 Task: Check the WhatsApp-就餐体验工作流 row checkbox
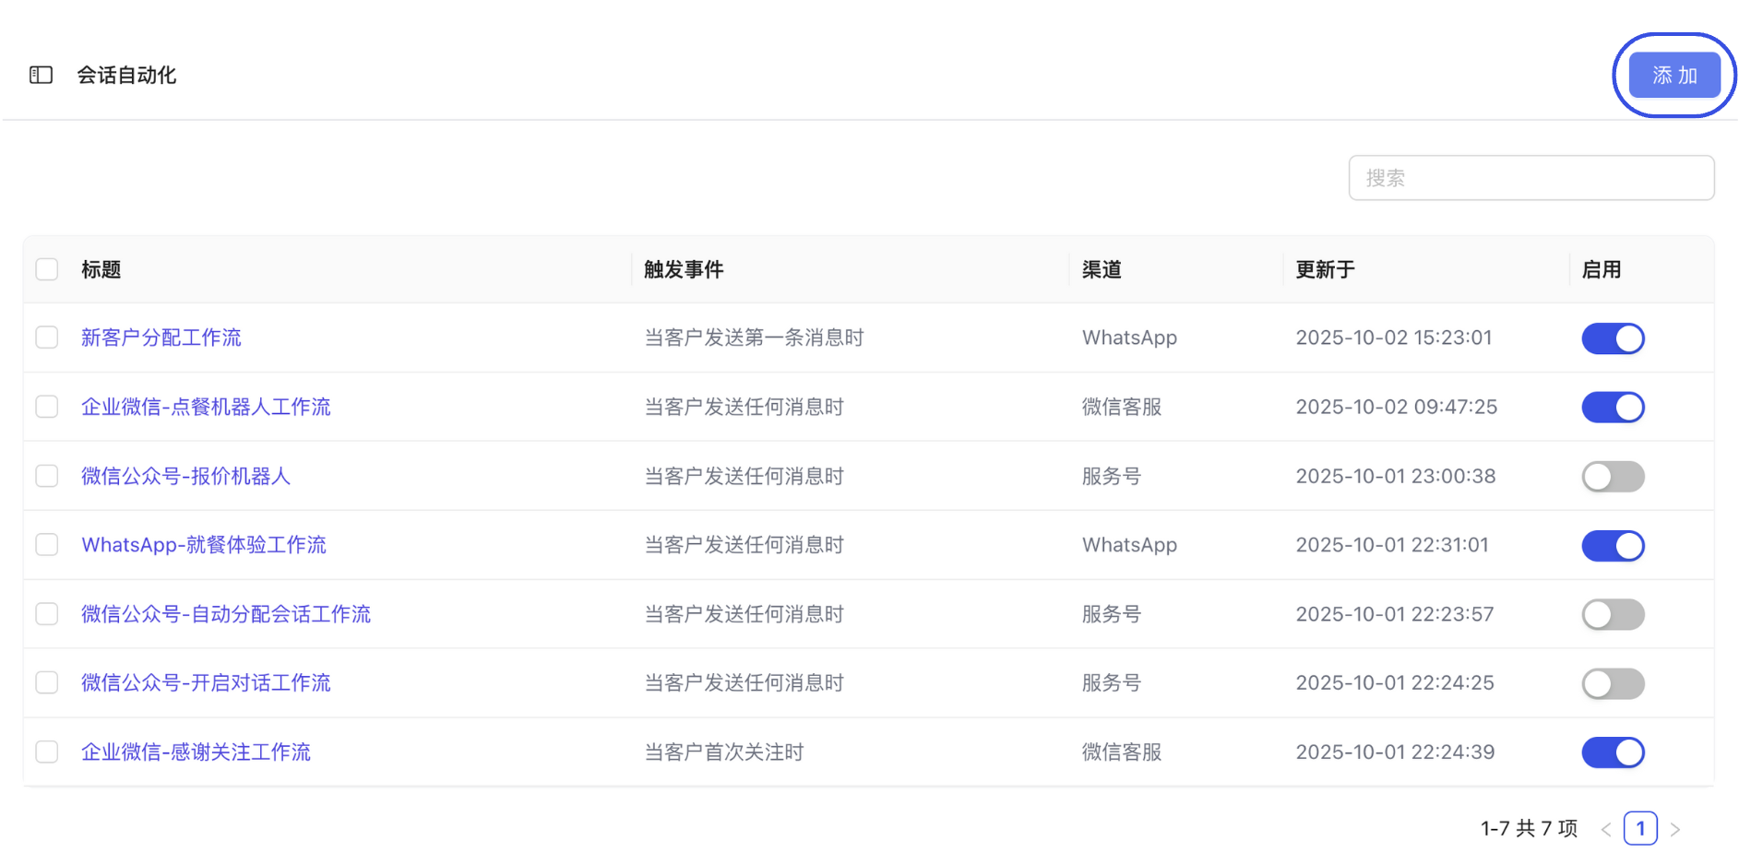[x=46, y=544]
